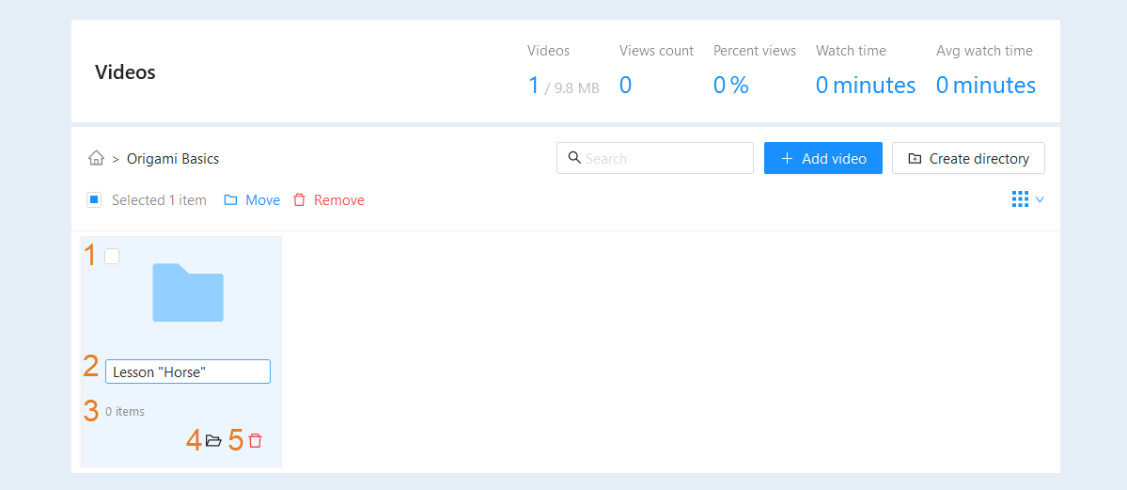1127x490 pixels.
Task: Focus the Search input field
Action: coord(655,158)
